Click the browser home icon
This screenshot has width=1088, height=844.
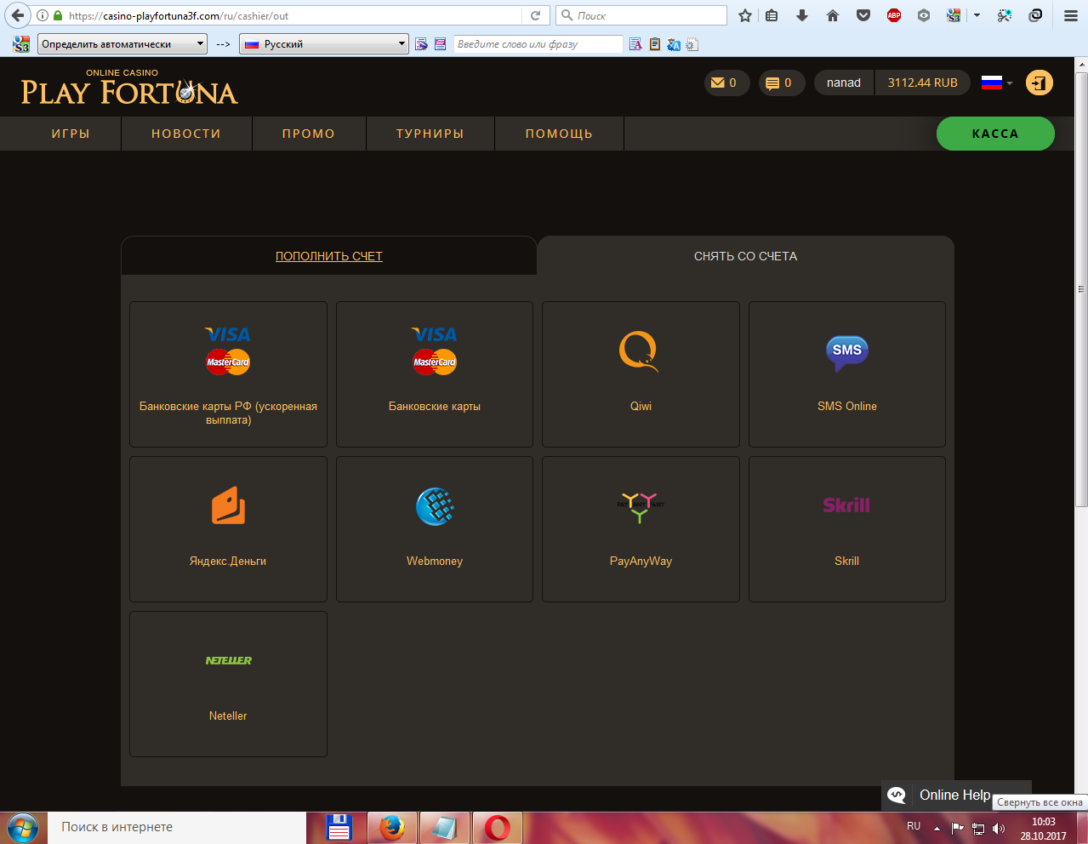click(833, 15)
